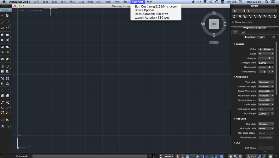Select Online Options... menu entry
This screenshot has height=158, width=280.
point(156,10)
